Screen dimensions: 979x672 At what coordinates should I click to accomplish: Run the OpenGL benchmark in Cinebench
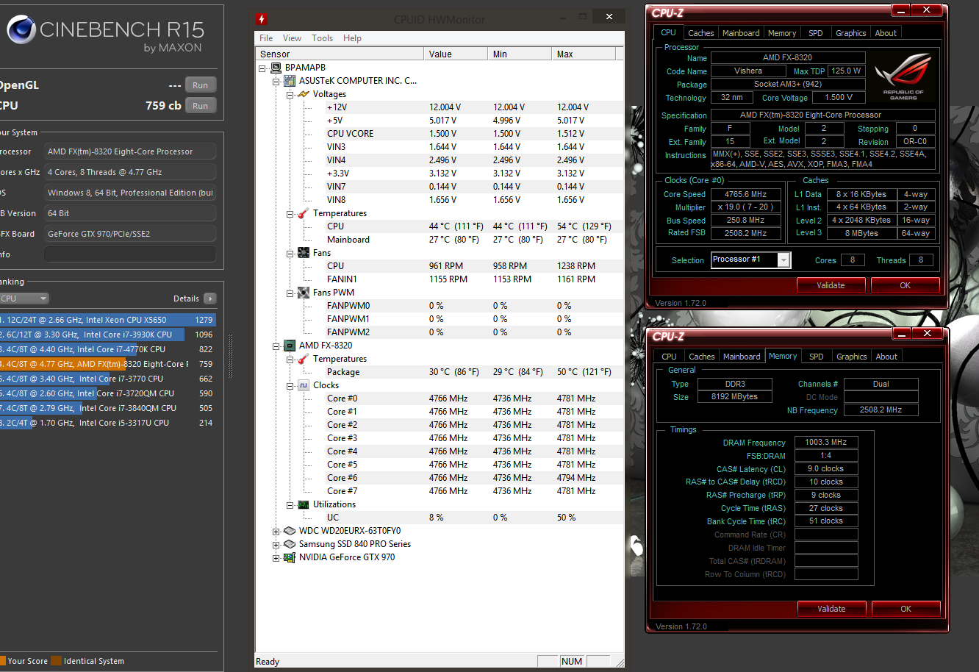tap(201, 85)
